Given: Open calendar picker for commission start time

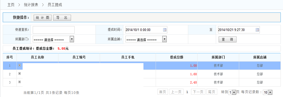Looking at the screenshot, I should tap(164, 30).
